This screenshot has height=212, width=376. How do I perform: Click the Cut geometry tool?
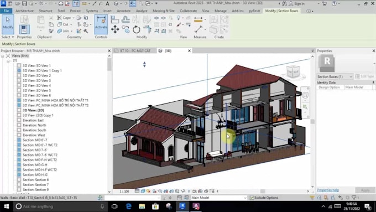(x=63, y=24)
